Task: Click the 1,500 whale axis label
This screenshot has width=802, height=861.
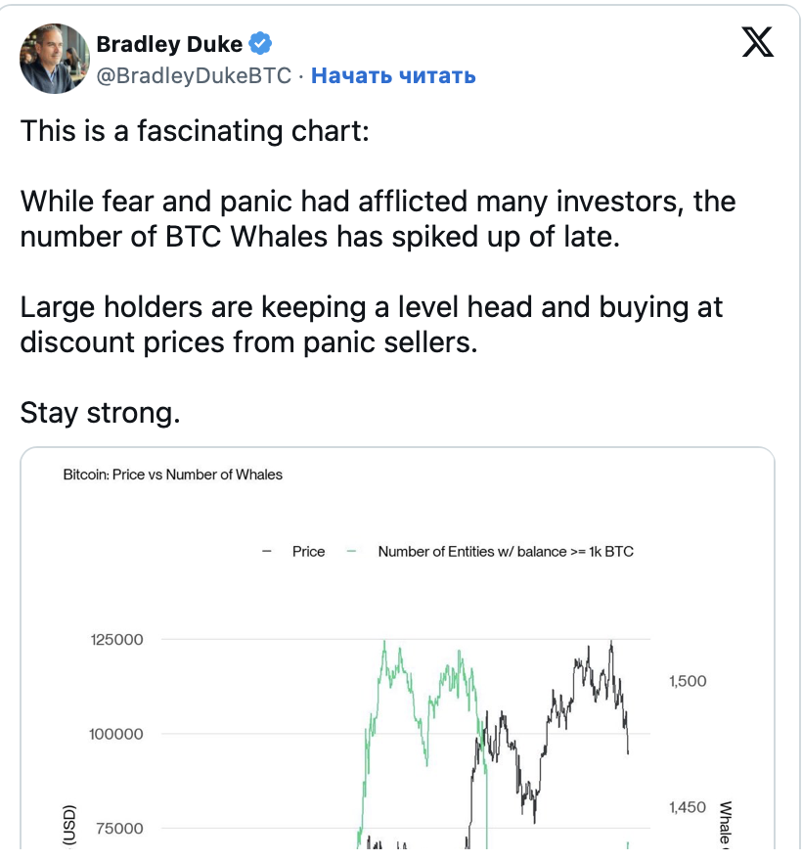Action: pyautogui.click(x=688, y=681)
